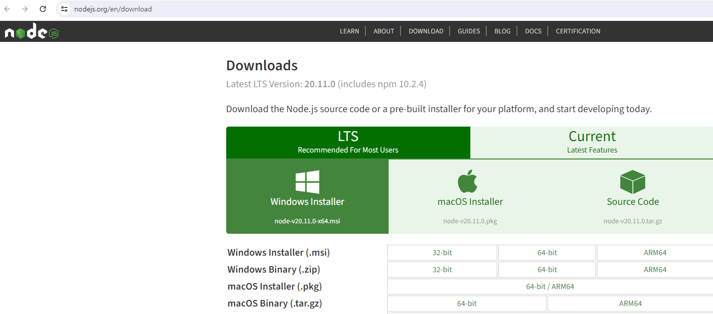Click the macOS Binary (.tar.gz) row label
The width and height of the screenshot is (713, 314).
click(275, 304)
